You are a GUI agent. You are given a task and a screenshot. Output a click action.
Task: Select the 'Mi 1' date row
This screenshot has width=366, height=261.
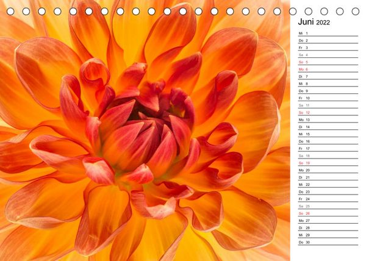click(x=328, y=34)
